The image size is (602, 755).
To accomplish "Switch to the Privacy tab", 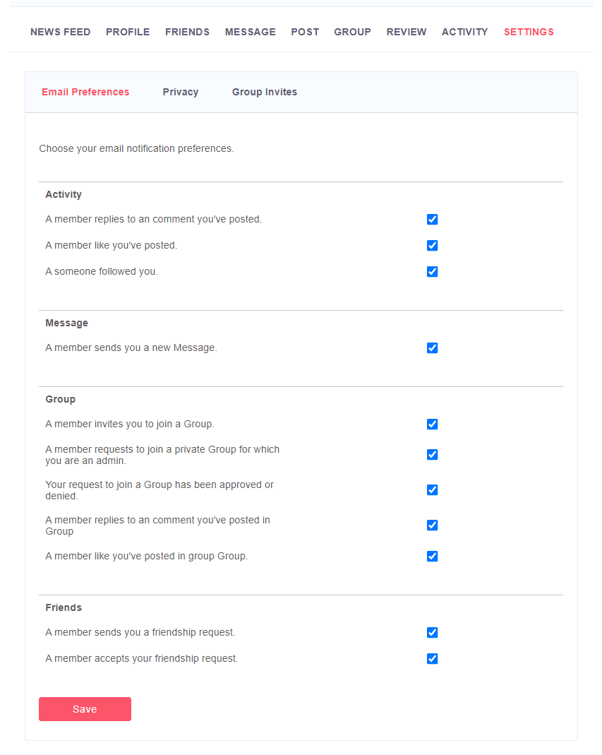I will (181, 92).
